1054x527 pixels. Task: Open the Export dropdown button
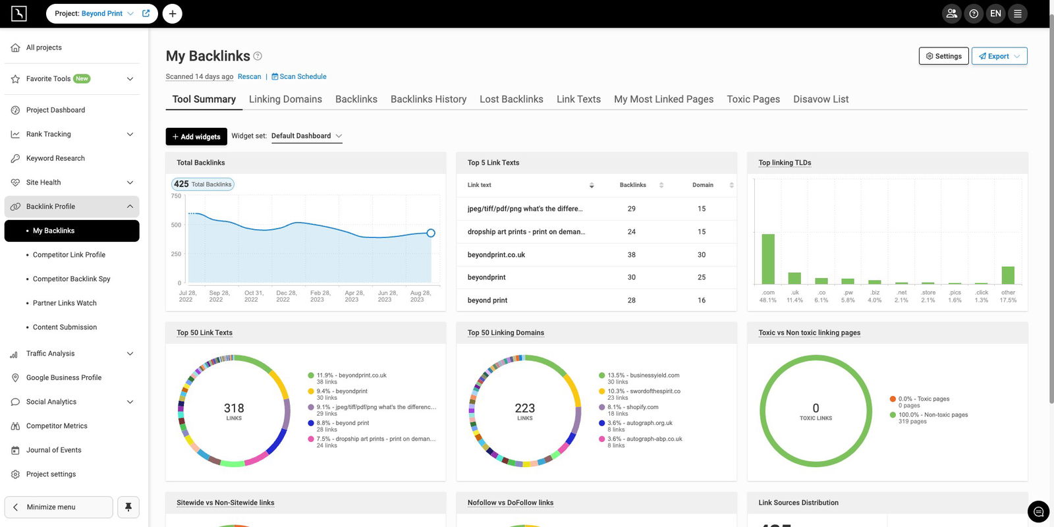tap(999, 56)
